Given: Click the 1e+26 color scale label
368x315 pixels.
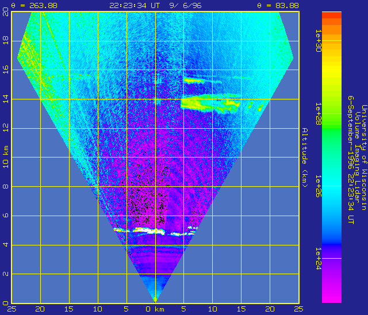Looking at the screenshot, I should pyautogui.click(x=318, y=186).
